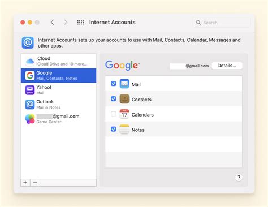This screenshot has height=207, width=268.
Task: Click 'iCloud Drive and 10 more...' subtitle
Action: [x=62, y=64]
